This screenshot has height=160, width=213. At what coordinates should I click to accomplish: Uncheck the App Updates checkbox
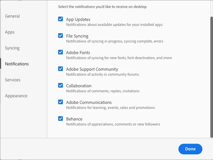(x=60, y=19)
